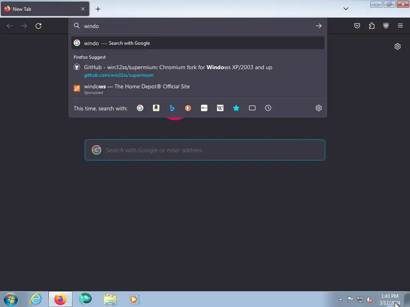The width and height of the screenshot is (410, 307).
Task: Click the muted volume tray icon
Action: point(370,299)
